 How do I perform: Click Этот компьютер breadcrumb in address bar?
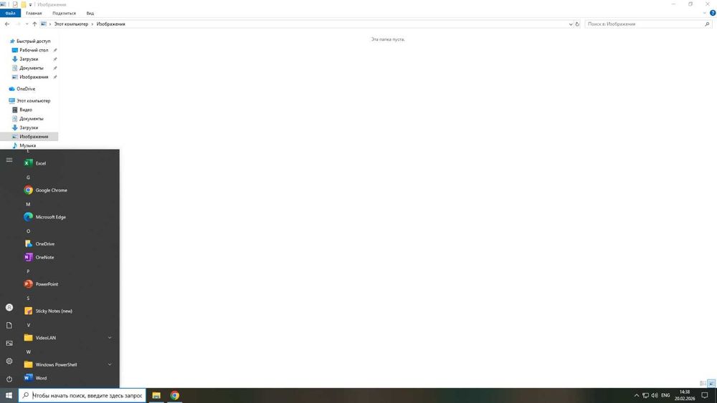tap(71, 24)
